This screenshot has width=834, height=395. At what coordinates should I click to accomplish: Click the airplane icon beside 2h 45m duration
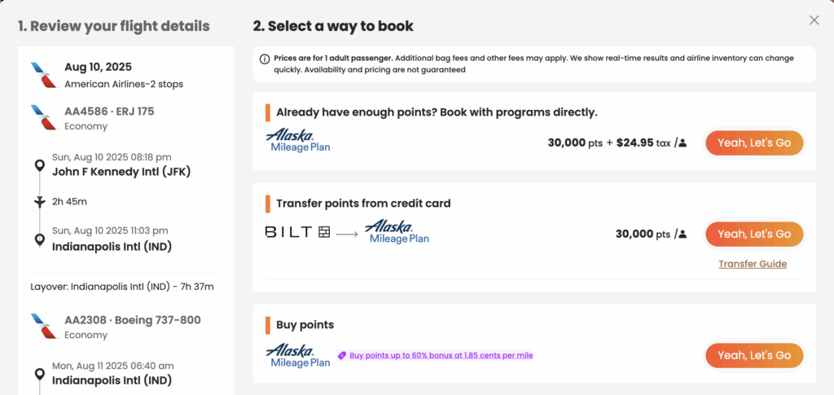click(40, 201)
